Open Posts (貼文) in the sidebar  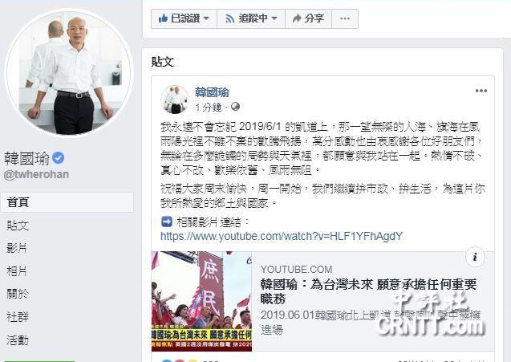click(18, 226)
